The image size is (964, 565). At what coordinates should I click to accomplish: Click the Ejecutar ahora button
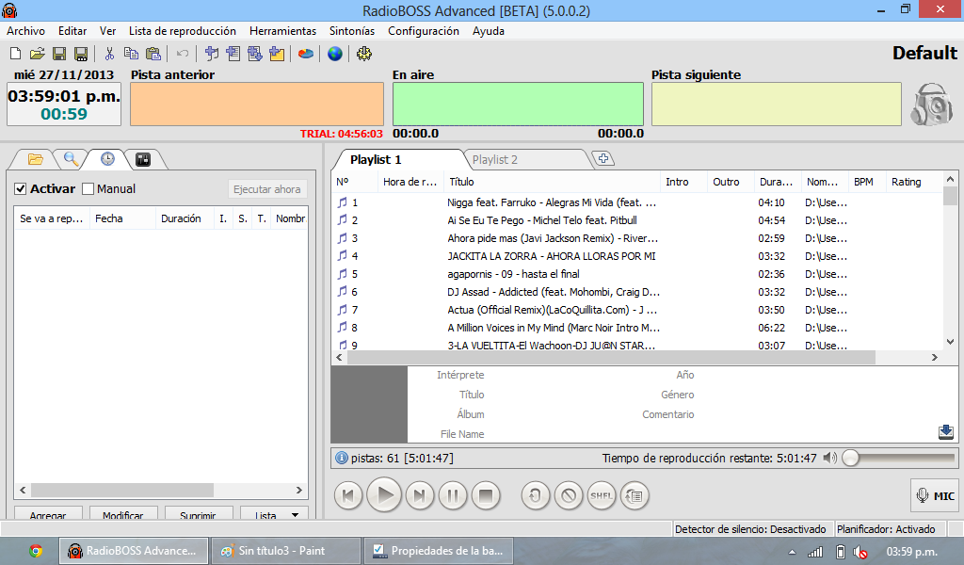tap(266, 189)
